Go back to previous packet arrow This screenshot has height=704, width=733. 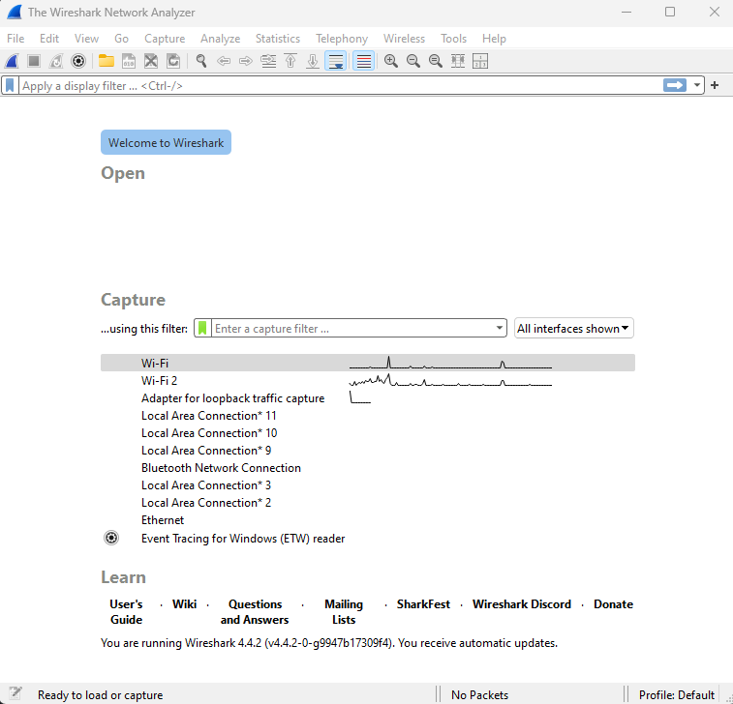coord(224,61)
